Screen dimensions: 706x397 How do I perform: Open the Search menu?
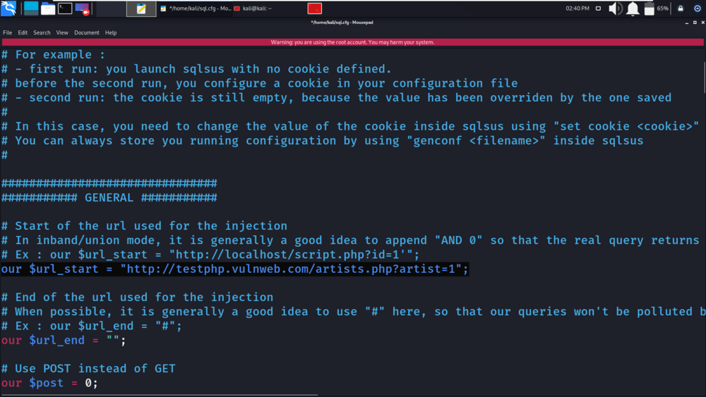point(42,32)
